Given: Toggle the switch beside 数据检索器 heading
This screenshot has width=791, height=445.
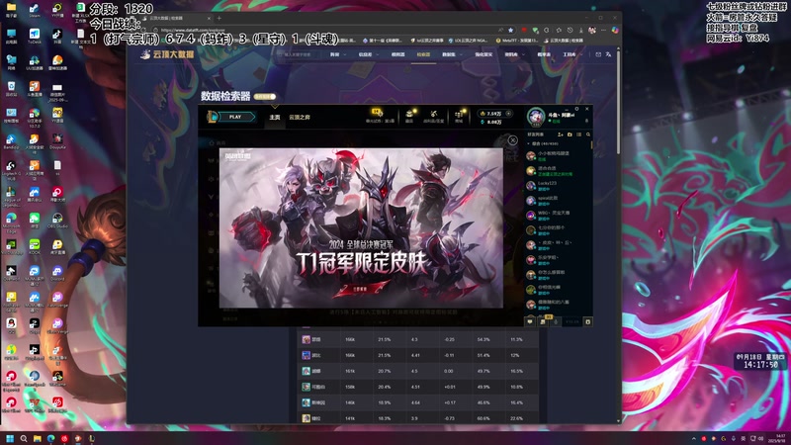Looking at the screenshot, I should [x=265, y=96].
